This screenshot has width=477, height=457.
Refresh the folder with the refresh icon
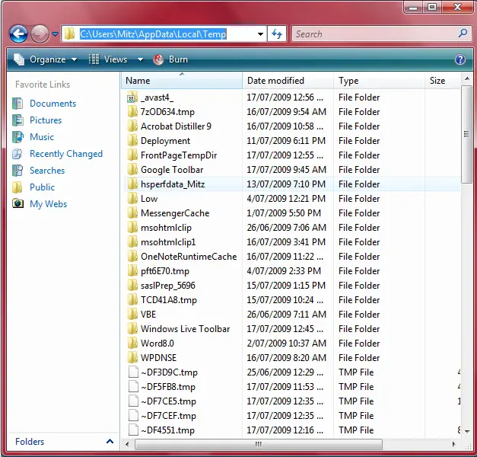[277, 34]
